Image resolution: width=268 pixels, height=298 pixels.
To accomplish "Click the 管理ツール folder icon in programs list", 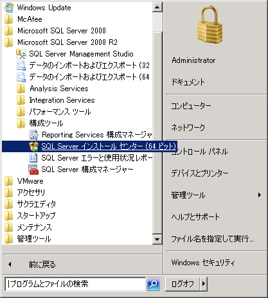I will tap(9, 239).
